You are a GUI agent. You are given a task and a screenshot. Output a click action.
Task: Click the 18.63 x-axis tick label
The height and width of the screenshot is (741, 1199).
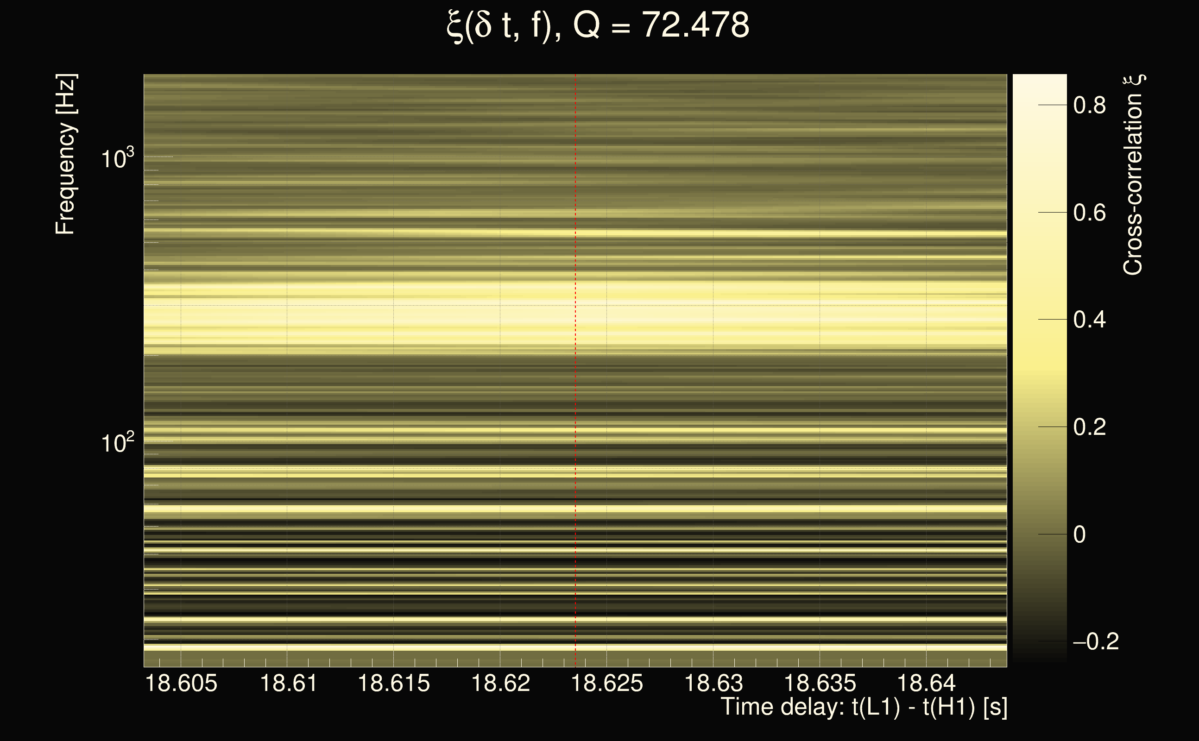point(713,683)
